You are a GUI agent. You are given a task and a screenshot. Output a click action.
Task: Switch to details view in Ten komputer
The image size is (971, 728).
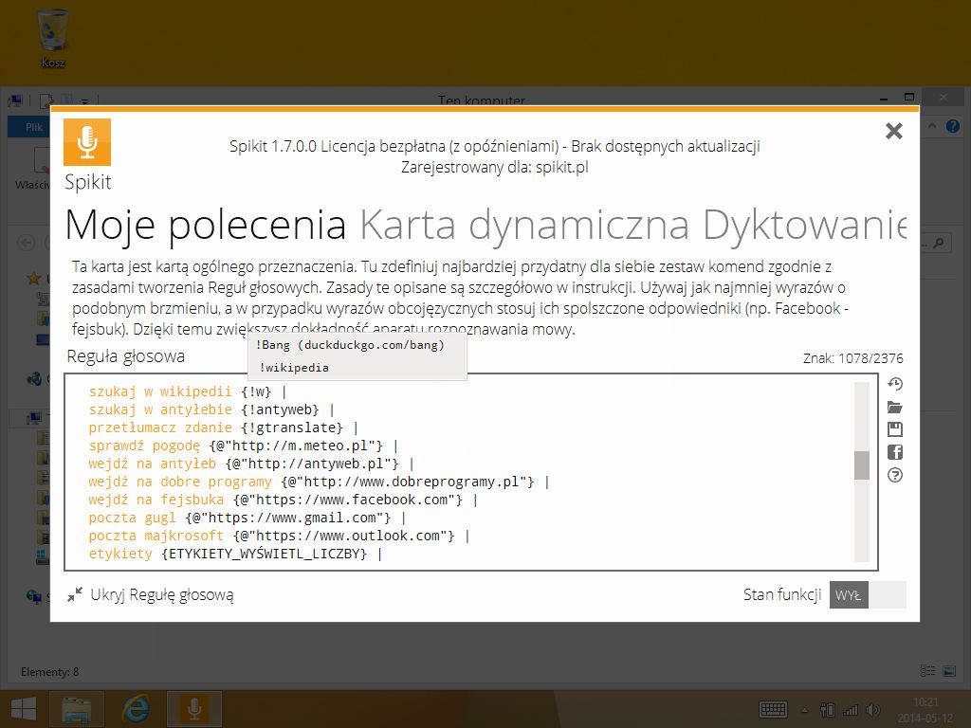pyautogui.click(x=927, y=671)
